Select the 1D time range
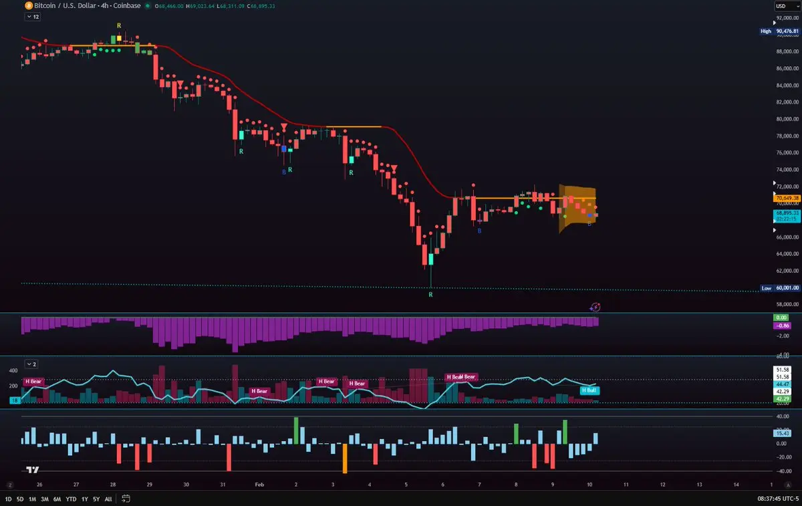 pyautogui.click(x=8, y=499)
